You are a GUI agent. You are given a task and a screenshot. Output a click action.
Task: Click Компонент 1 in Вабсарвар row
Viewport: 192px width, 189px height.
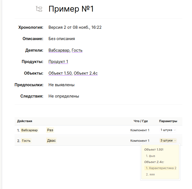click(x=140, y=130)
